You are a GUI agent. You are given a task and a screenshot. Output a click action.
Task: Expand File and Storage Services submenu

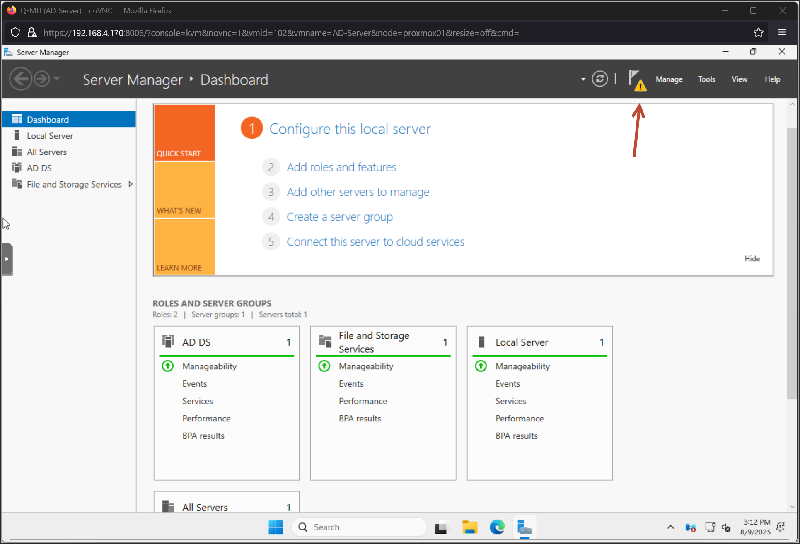[x=131, y=184]
